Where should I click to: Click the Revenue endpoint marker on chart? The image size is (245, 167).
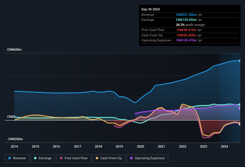tap(240, 61)
